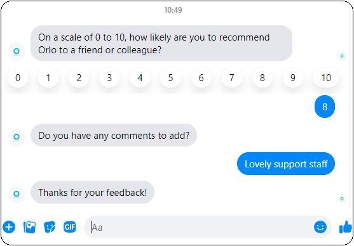This screenshot has height=246, width=354.
Task: Pick rating 9 quick reply
Action: (x=293, y=78)
